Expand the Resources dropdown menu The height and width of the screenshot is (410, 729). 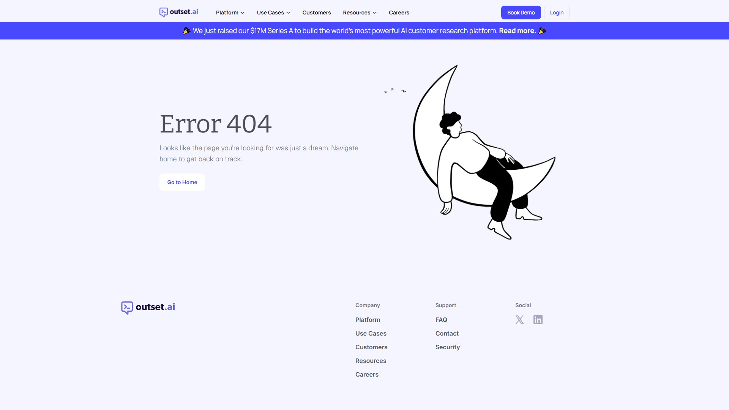tap(360, 13)
